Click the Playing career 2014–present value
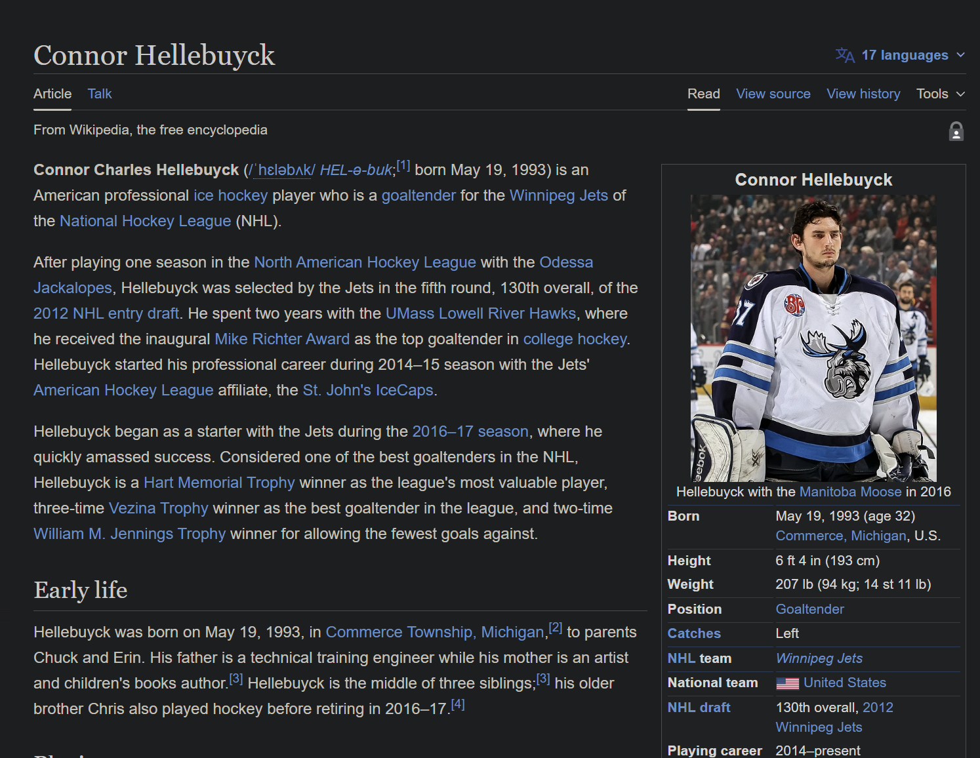The width and height of the screenshot is (980, 758). (x=818, y=751)
